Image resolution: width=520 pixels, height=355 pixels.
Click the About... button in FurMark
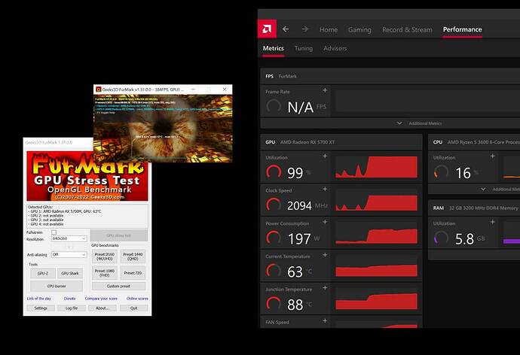coord(102,308)
